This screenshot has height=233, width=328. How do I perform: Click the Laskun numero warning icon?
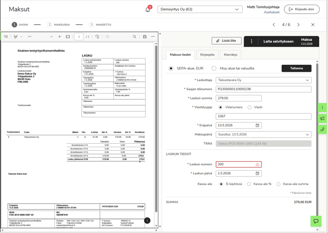(257, 164)
